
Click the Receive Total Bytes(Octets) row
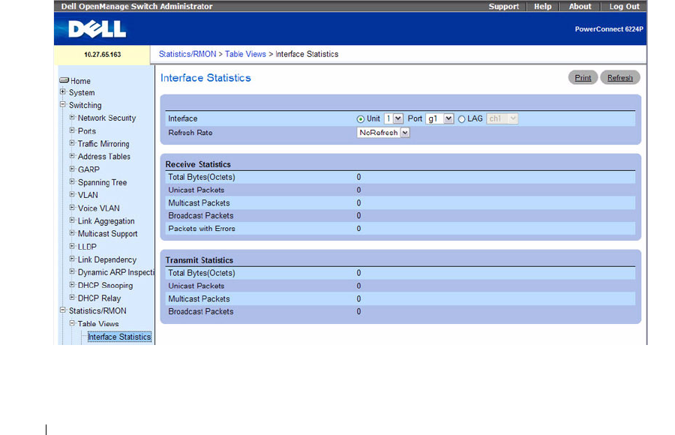400,177
